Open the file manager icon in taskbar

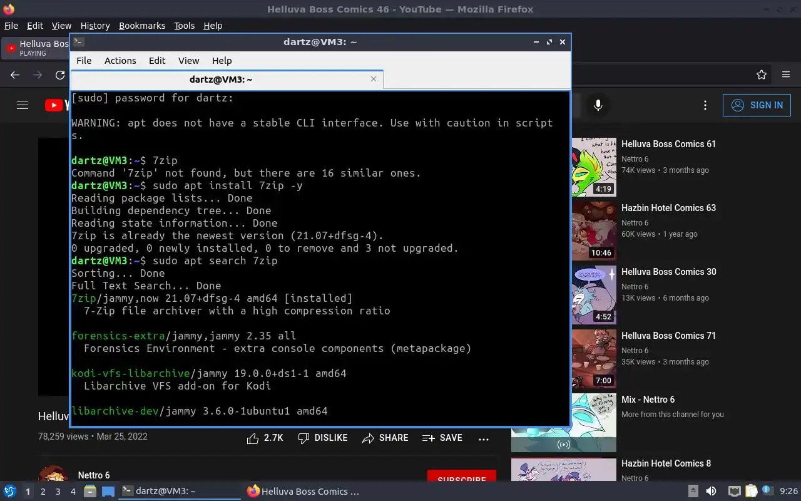(x=89, y=492)
